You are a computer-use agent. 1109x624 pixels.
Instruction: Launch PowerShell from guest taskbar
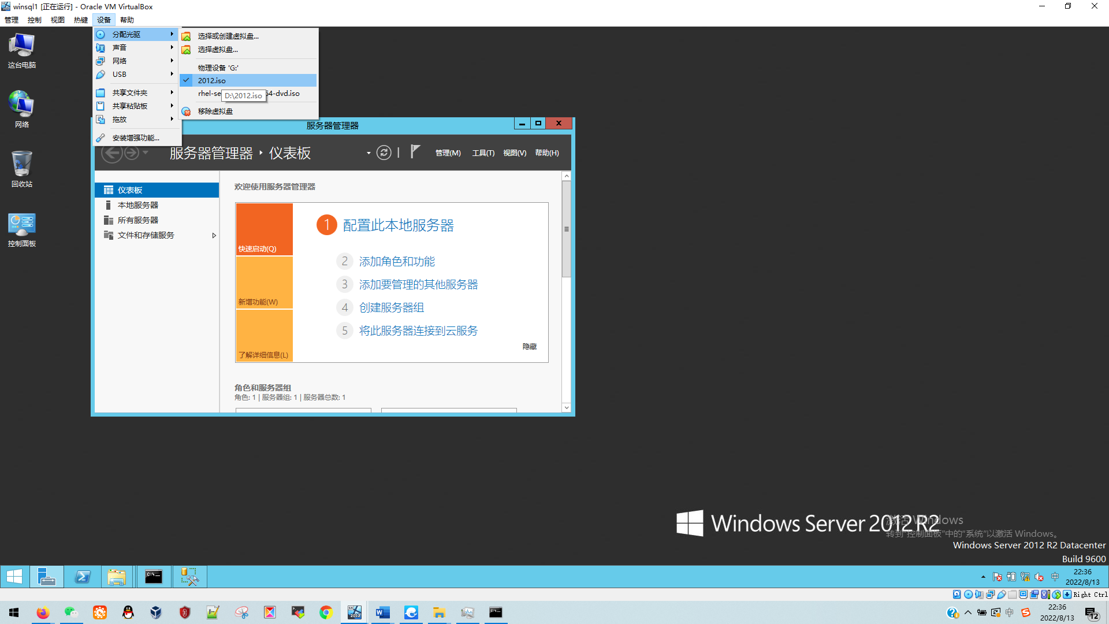pyautogui.click(x=82, y=577)
